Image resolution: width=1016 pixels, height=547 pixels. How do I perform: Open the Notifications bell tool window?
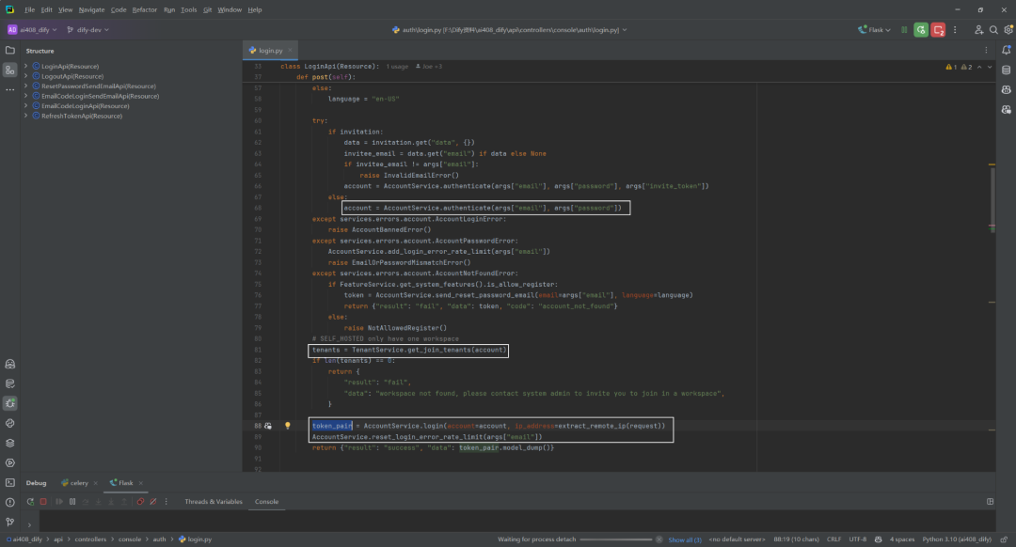pyautogui.click(x=1007, y=50)
